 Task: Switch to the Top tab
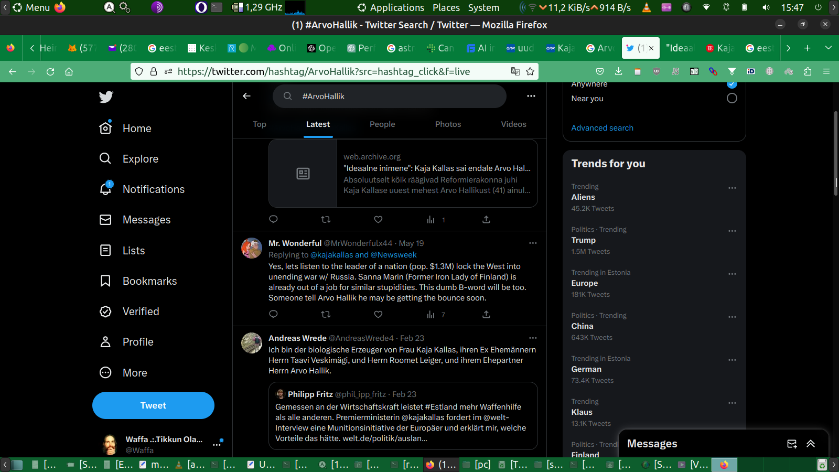coord(260,124)
